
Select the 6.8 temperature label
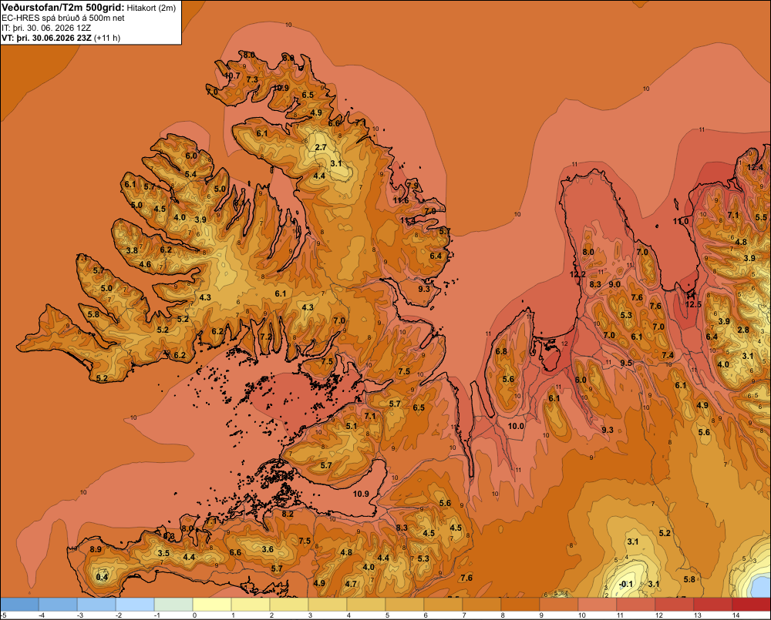pyautogui.click(x=501, y=352)
